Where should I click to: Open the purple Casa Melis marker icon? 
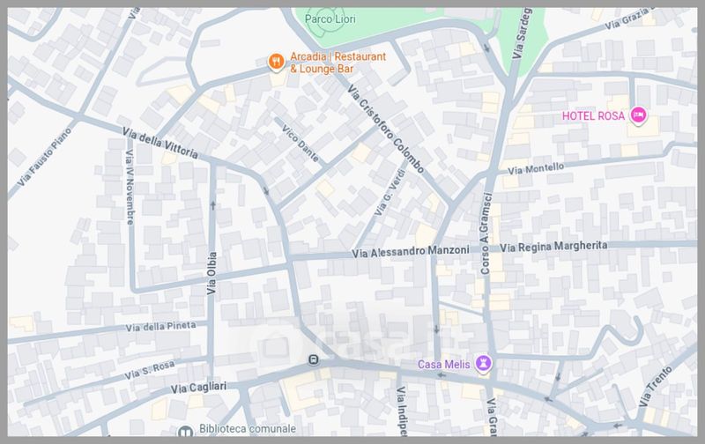pos(483,362)
